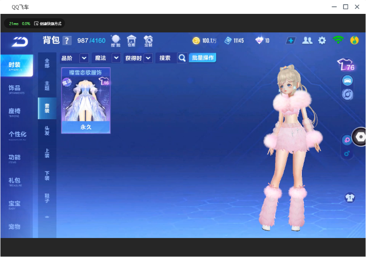Expand the 获得时 sort dropdown
Viewport: 366px width, 257px height.
148,58
